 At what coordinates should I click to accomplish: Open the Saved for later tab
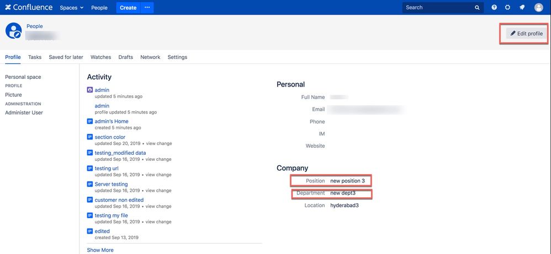click(x=66, y=57)
